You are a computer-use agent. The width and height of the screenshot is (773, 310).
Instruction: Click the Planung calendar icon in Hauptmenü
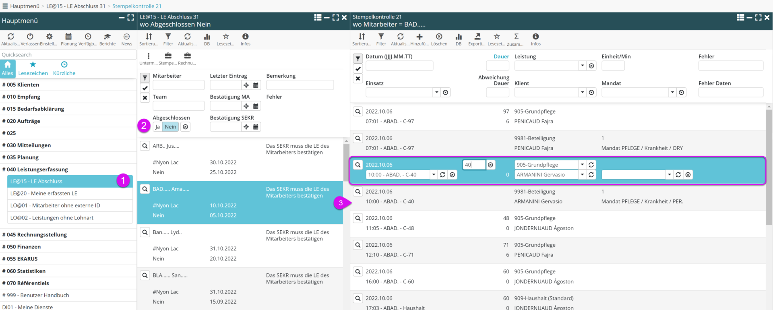click(x=68, y=37)
